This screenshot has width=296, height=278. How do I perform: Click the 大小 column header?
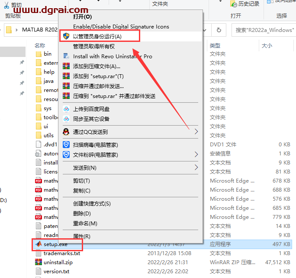pyautogui.click(x=267, y=45)
